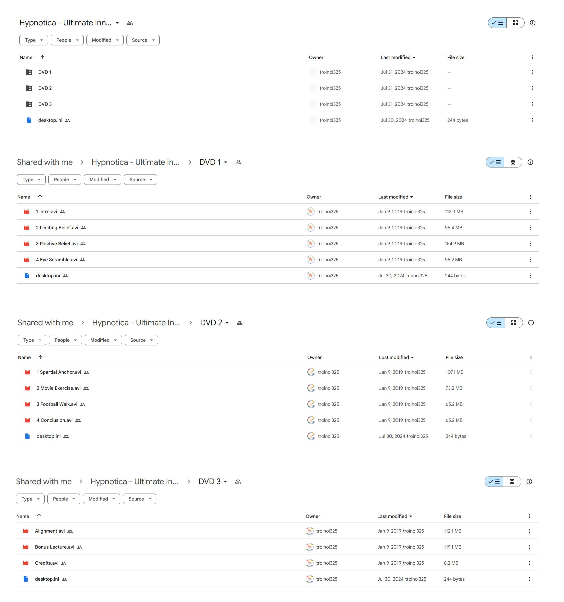Screen dimensions: 564x602
Task: Reverse name sort order in the DVD 1 section
Action: tap(40, 197)
